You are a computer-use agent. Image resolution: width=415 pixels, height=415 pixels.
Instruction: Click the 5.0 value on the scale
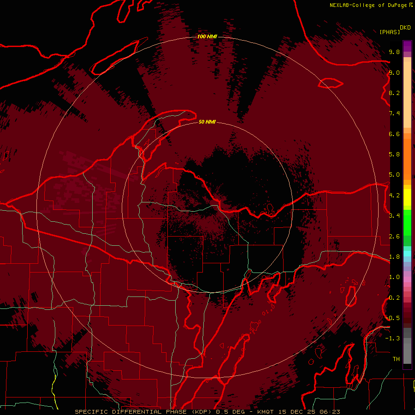(x=394, y=175)
